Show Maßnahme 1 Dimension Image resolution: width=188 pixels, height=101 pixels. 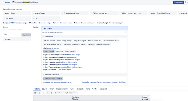(45, 23)
